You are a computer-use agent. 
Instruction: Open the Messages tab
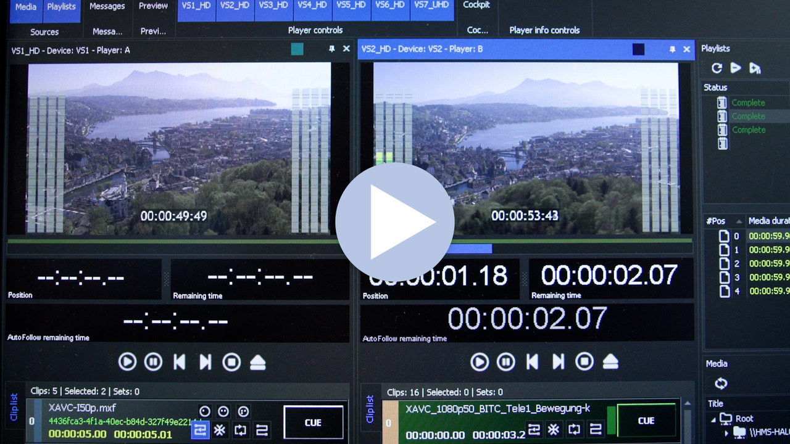(107, 6)
